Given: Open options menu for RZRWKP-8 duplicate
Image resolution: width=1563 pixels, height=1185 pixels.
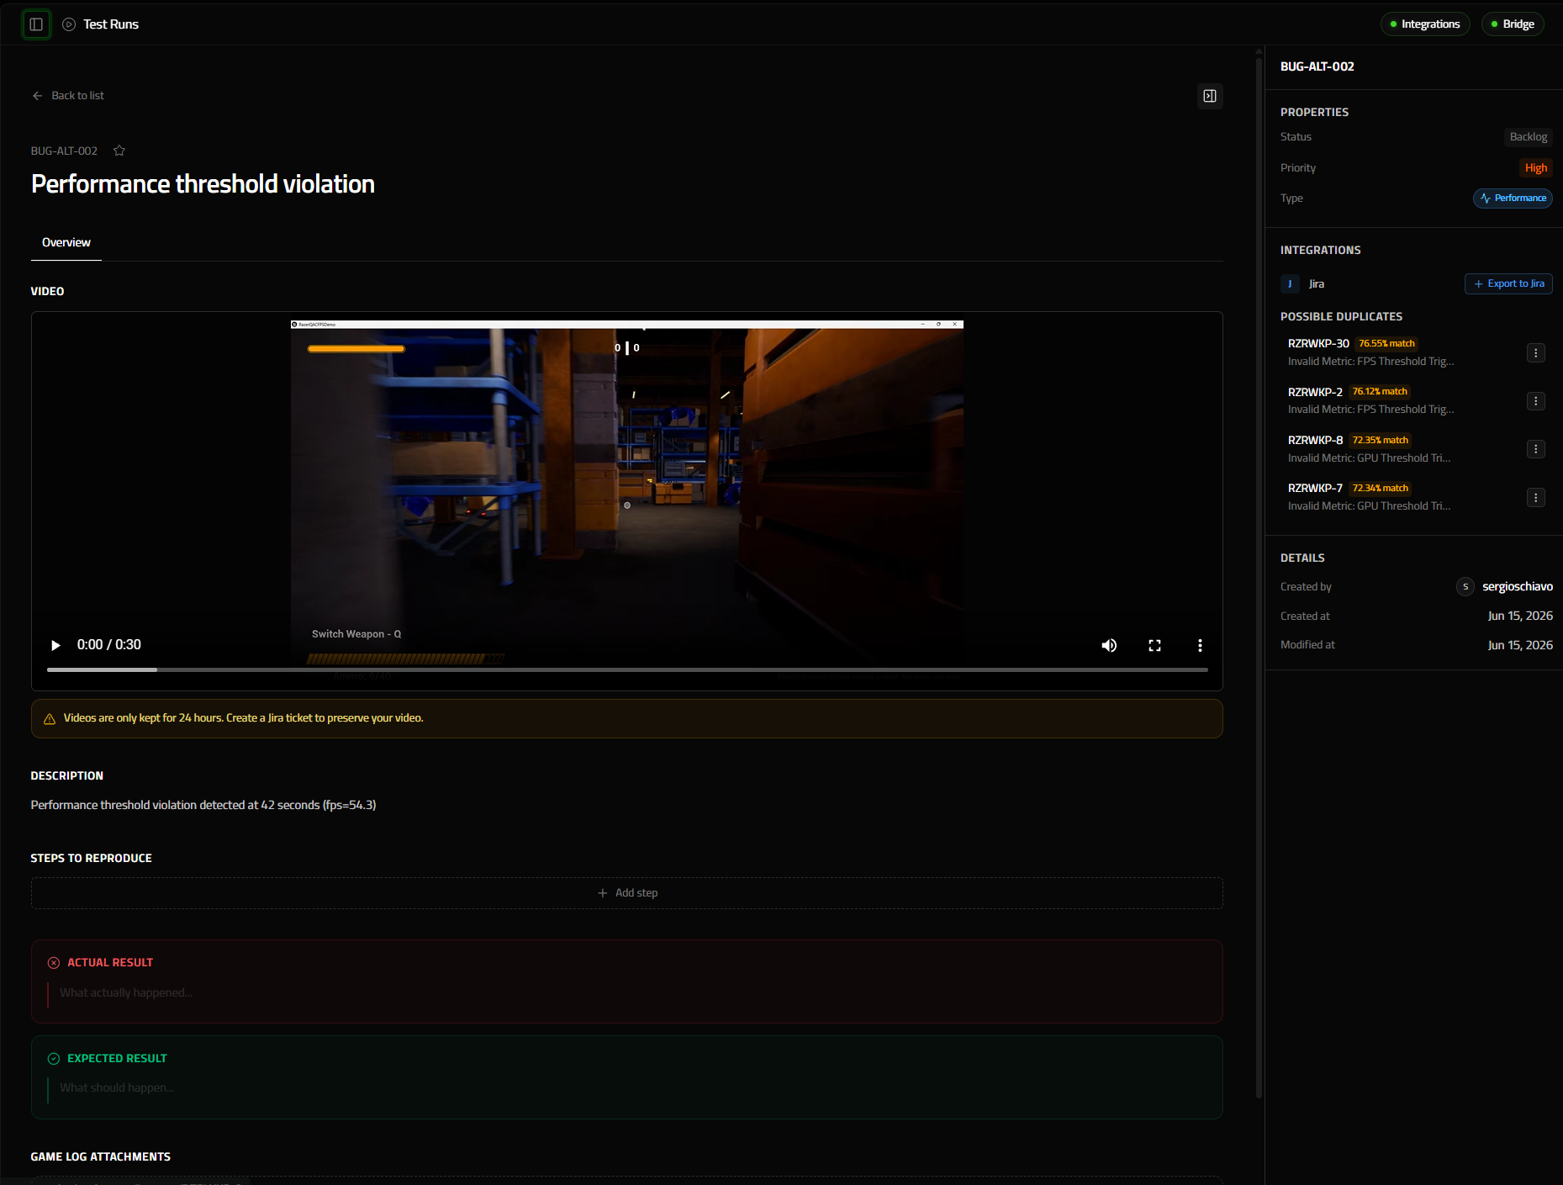Looking at the screenshot, I should (1535, 449).
